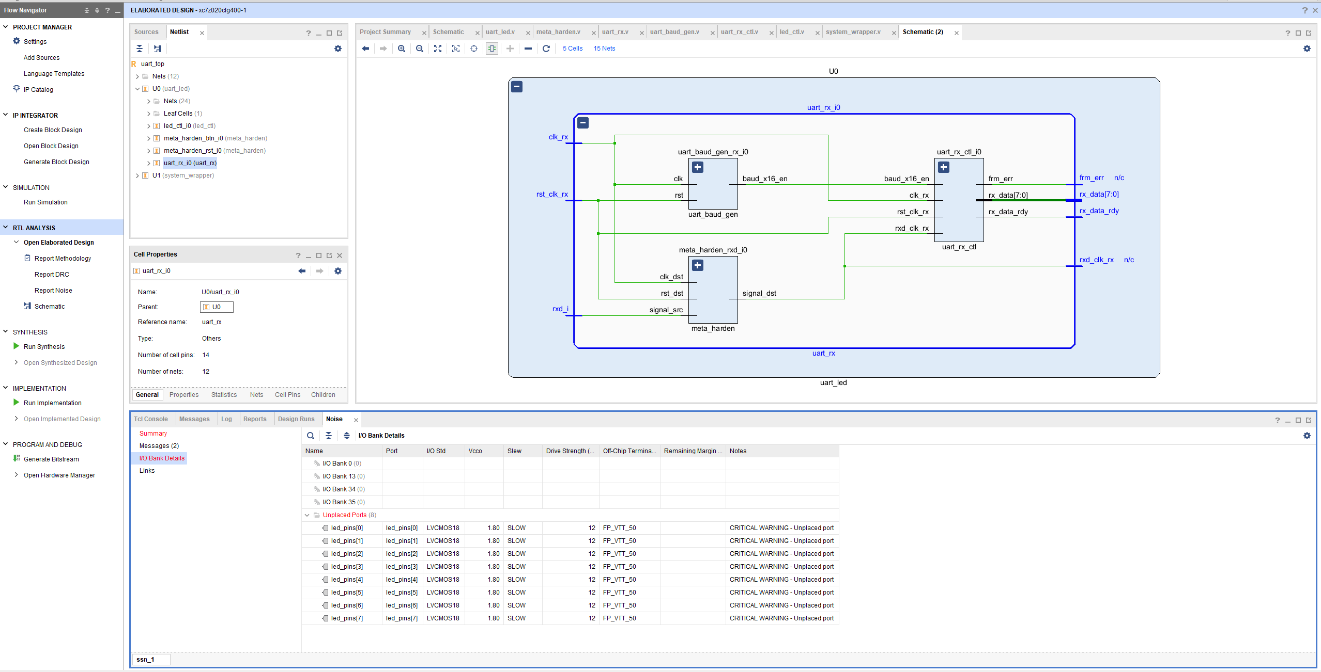Switch to the uart_rx.v tab
Image resolution: width=1321 pixels, height=672 pixels.
[x=615, y=32]
